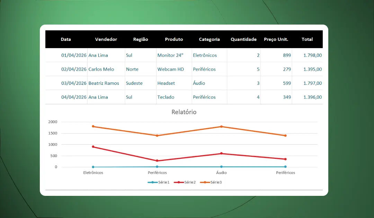Click the Total column header
Screen dimensions: 374x218
coord(307,39)
